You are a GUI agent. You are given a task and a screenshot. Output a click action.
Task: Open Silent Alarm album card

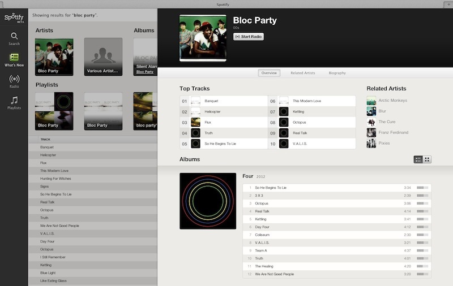tap(146, 57)
